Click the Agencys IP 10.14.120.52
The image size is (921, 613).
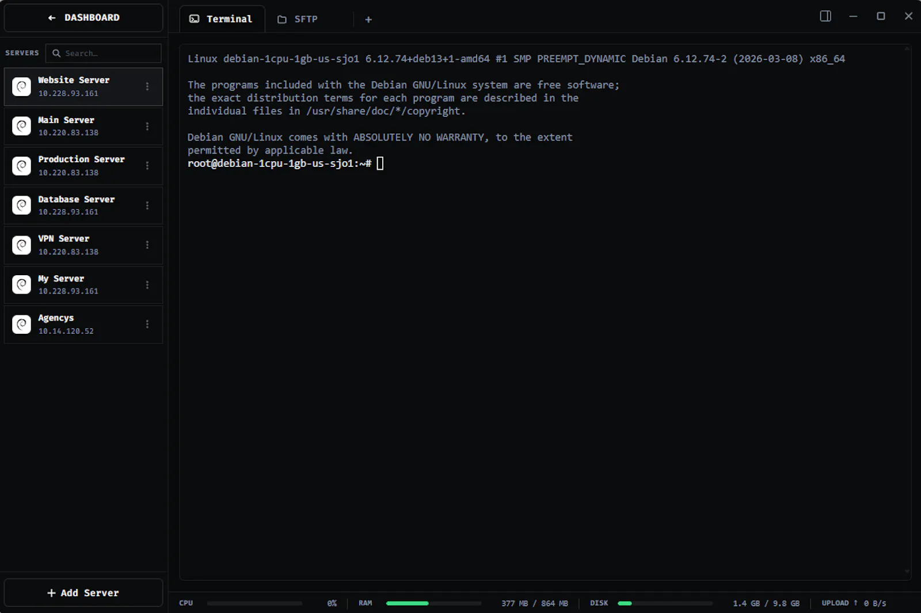click(x=66, y=331)
